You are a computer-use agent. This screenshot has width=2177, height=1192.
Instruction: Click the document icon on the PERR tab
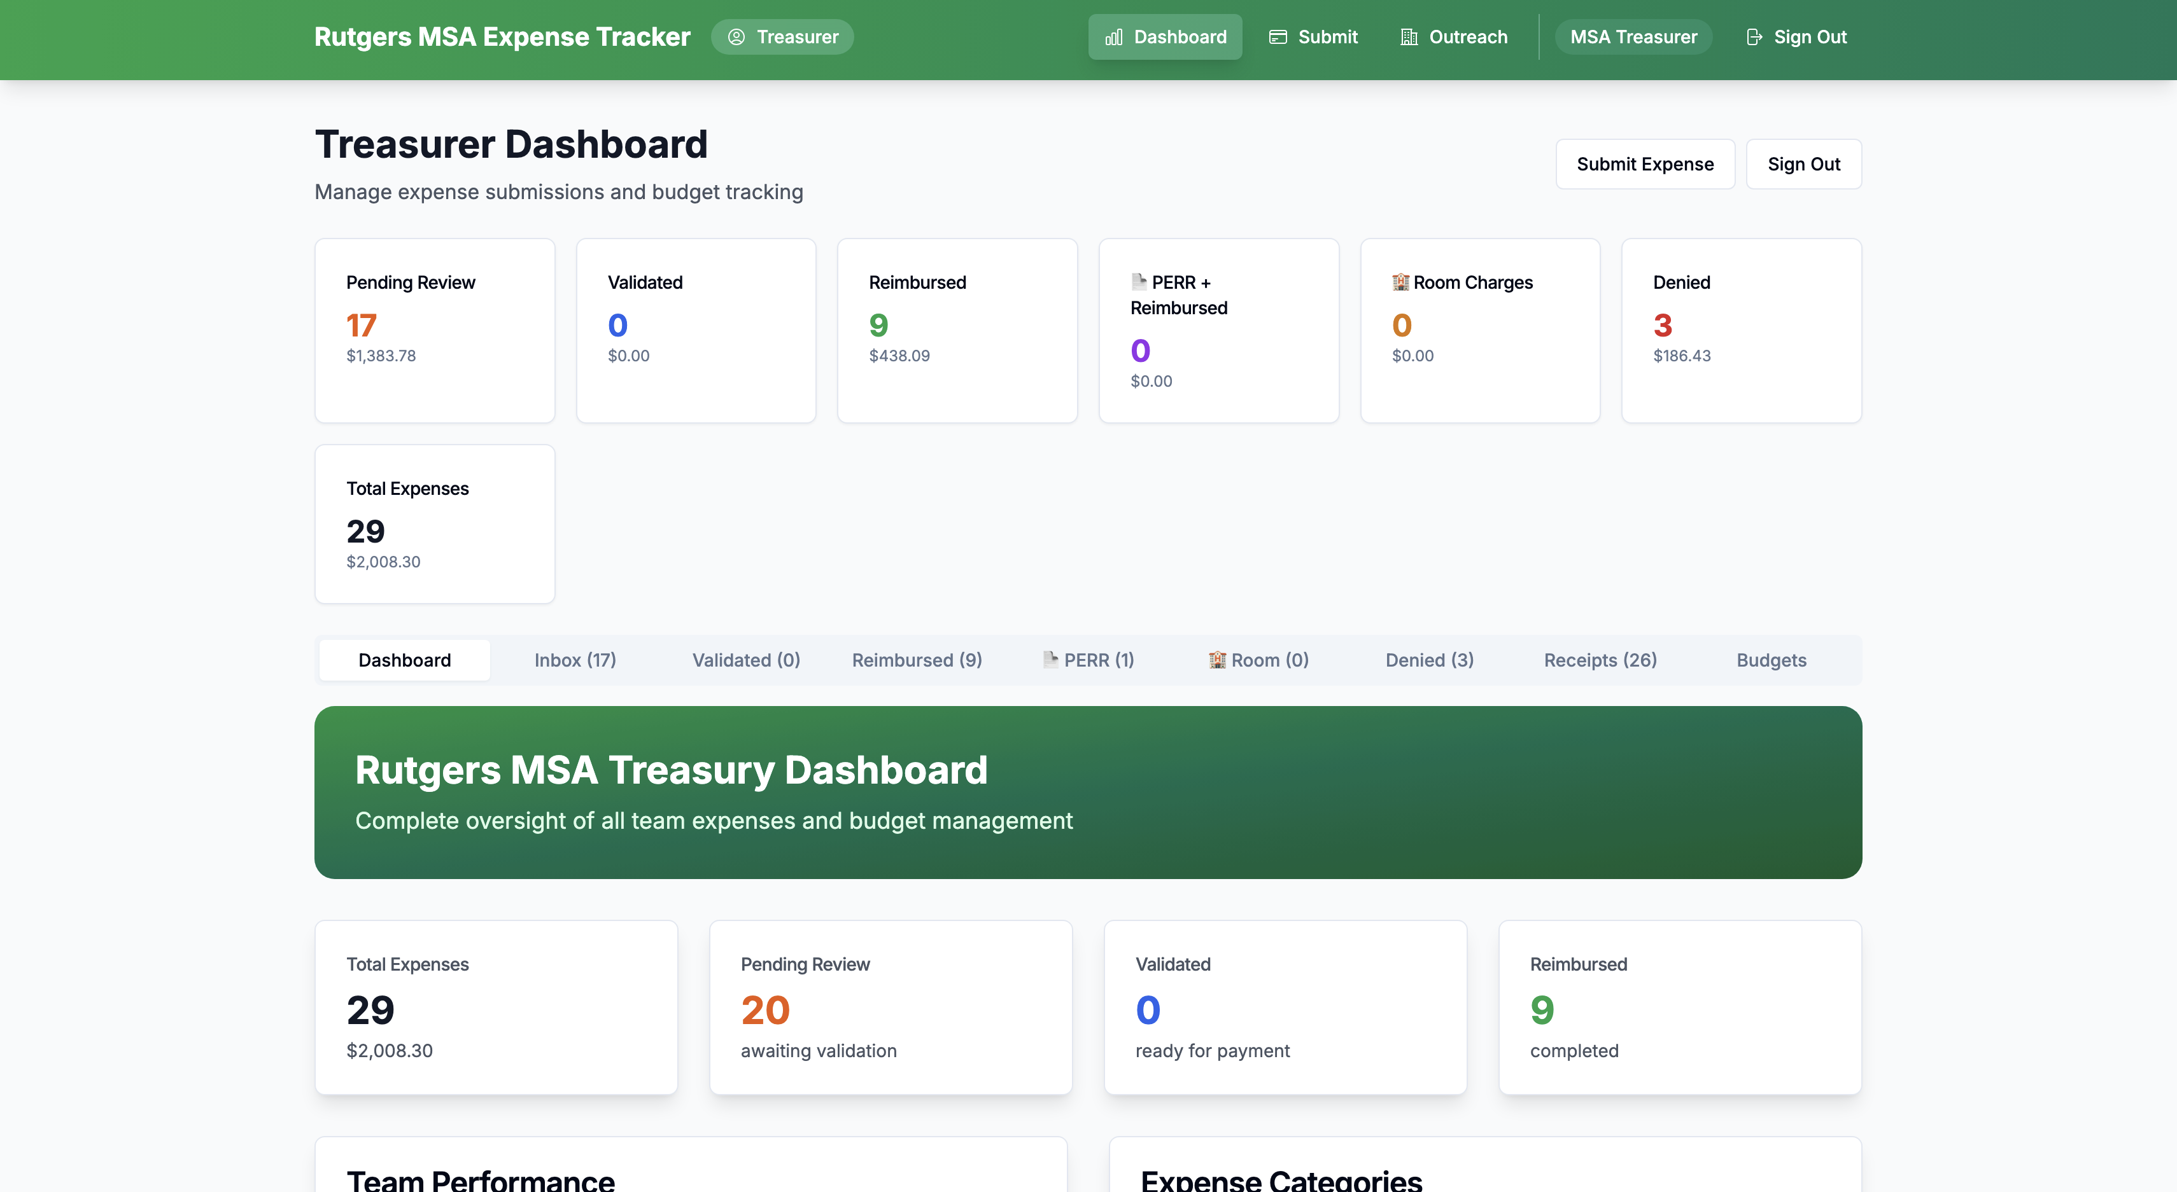click(x=1050, y=660)
